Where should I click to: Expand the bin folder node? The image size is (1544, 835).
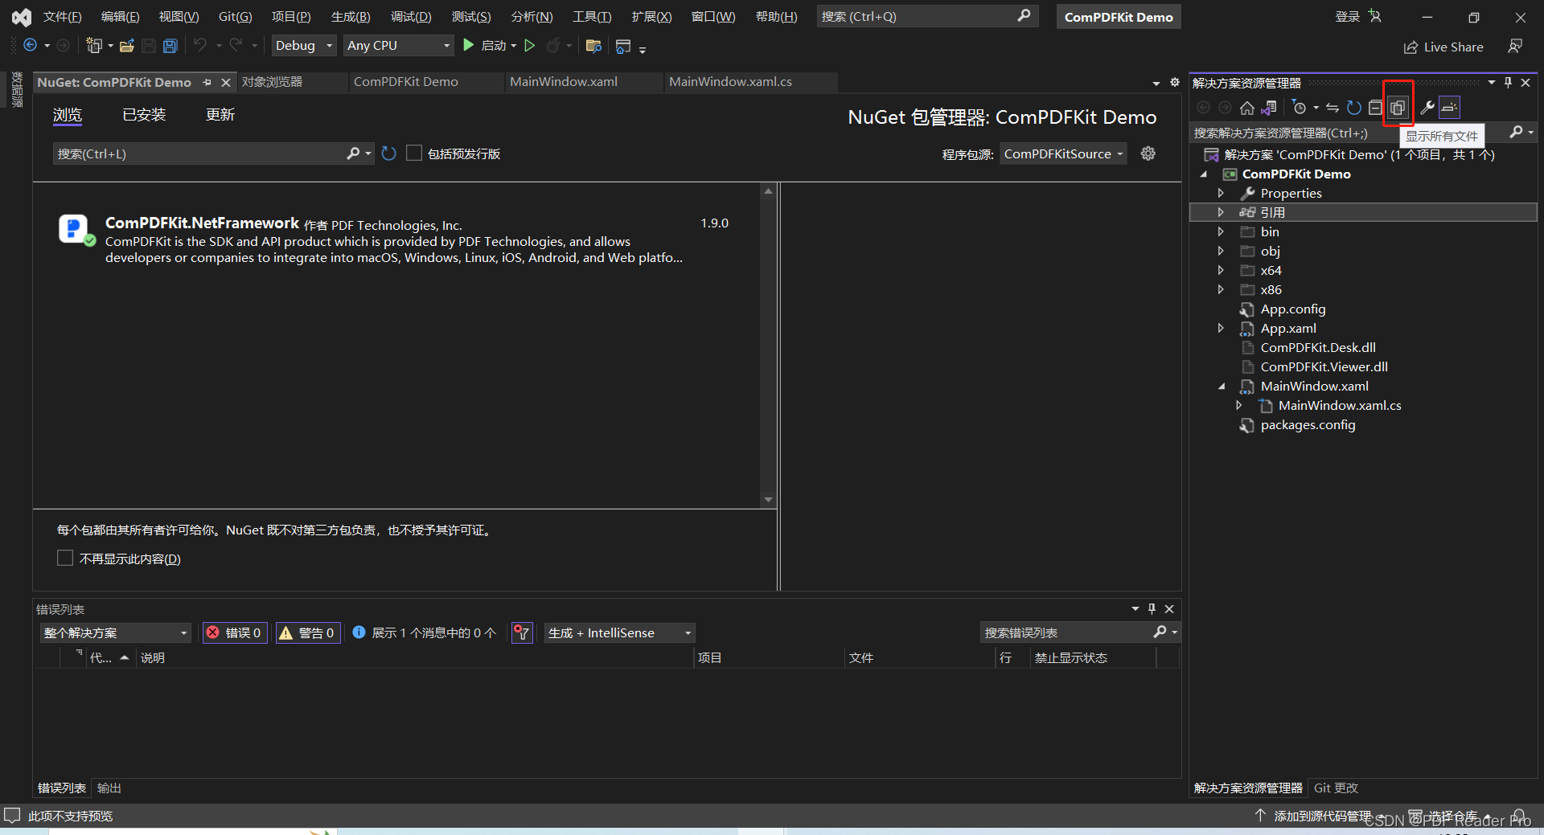point(1221,231)
